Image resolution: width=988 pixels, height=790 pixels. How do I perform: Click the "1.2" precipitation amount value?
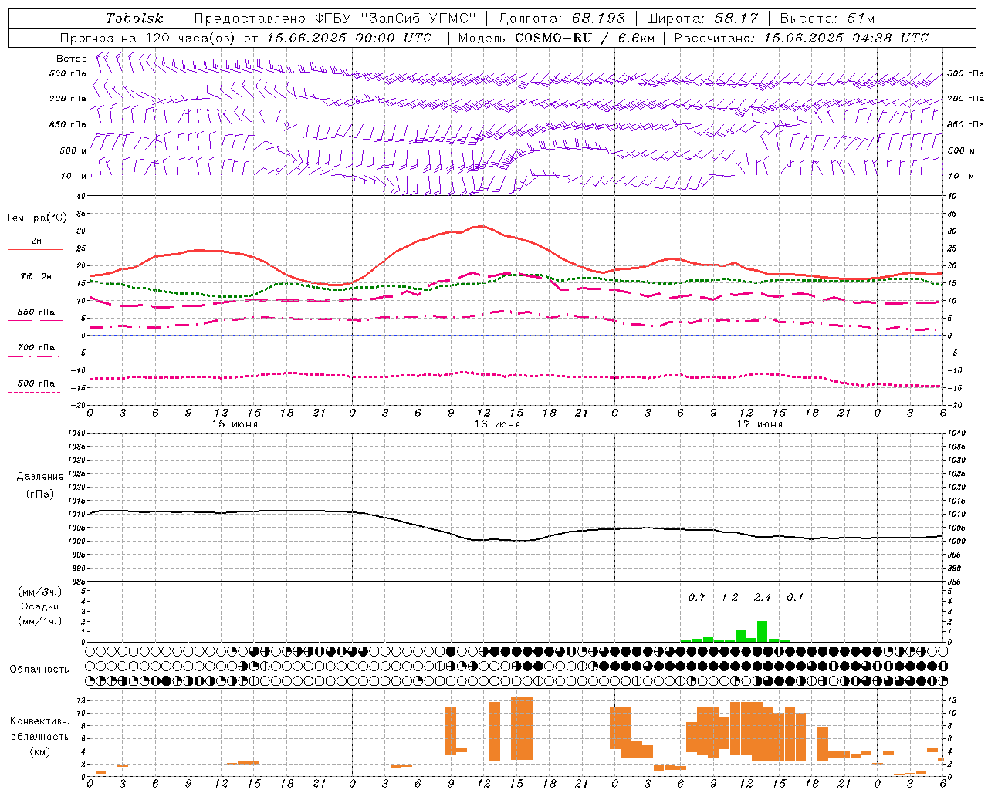point(729,598)
